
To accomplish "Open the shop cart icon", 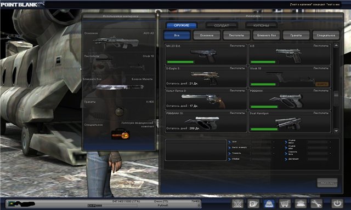I will coord(285,203).
